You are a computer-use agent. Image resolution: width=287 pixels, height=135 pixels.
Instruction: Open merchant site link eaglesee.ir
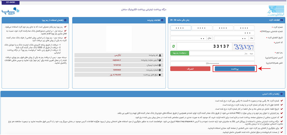pyautogui.click(x=117, y=60)
